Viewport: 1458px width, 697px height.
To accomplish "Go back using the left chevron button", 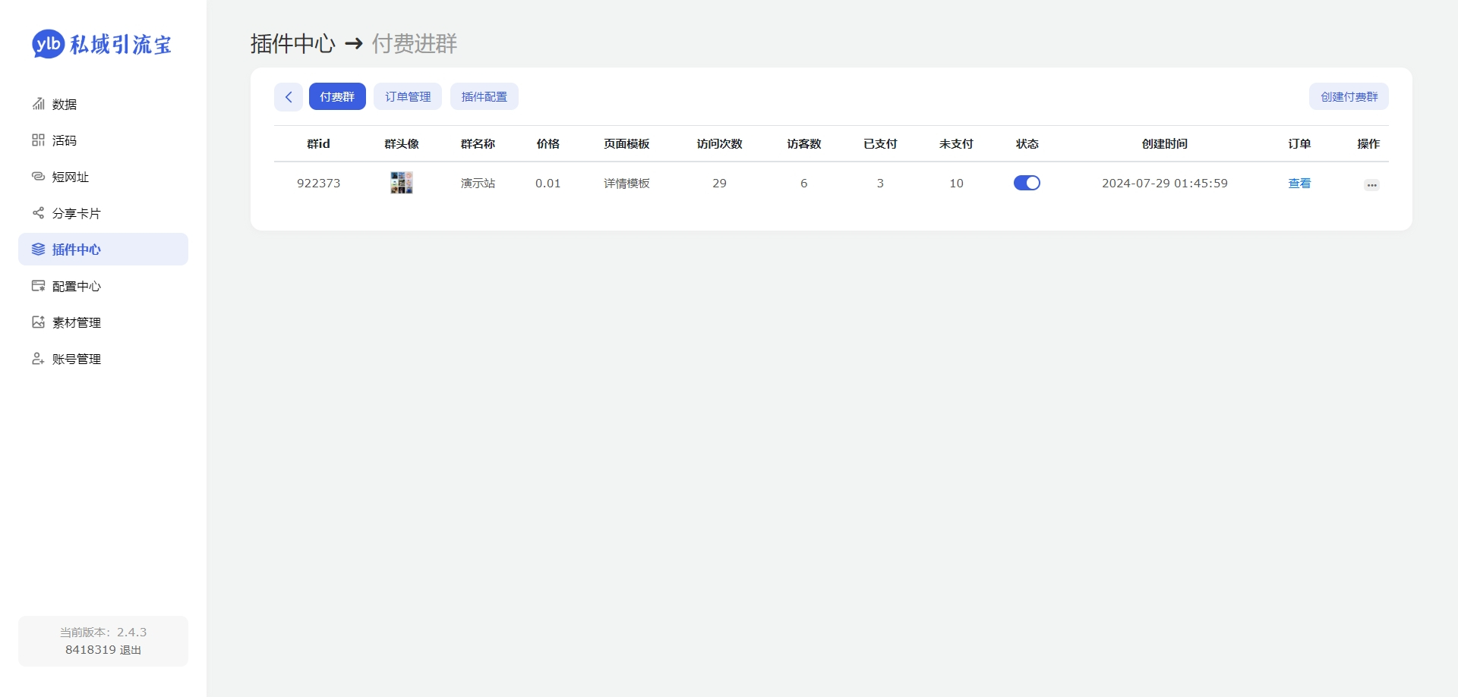I will coord(289,97).
